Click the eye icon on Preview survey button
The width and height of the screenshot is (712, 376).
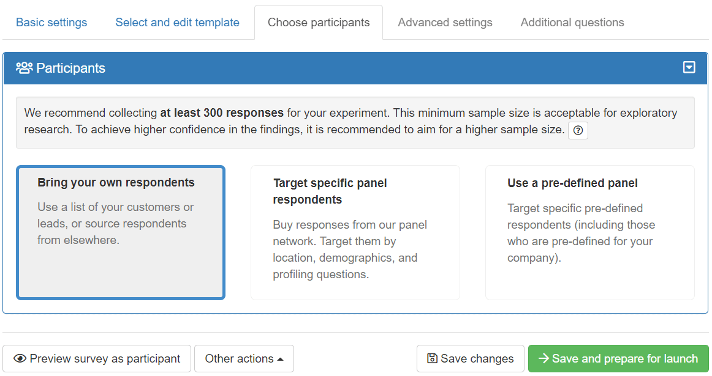pos(20,359)
